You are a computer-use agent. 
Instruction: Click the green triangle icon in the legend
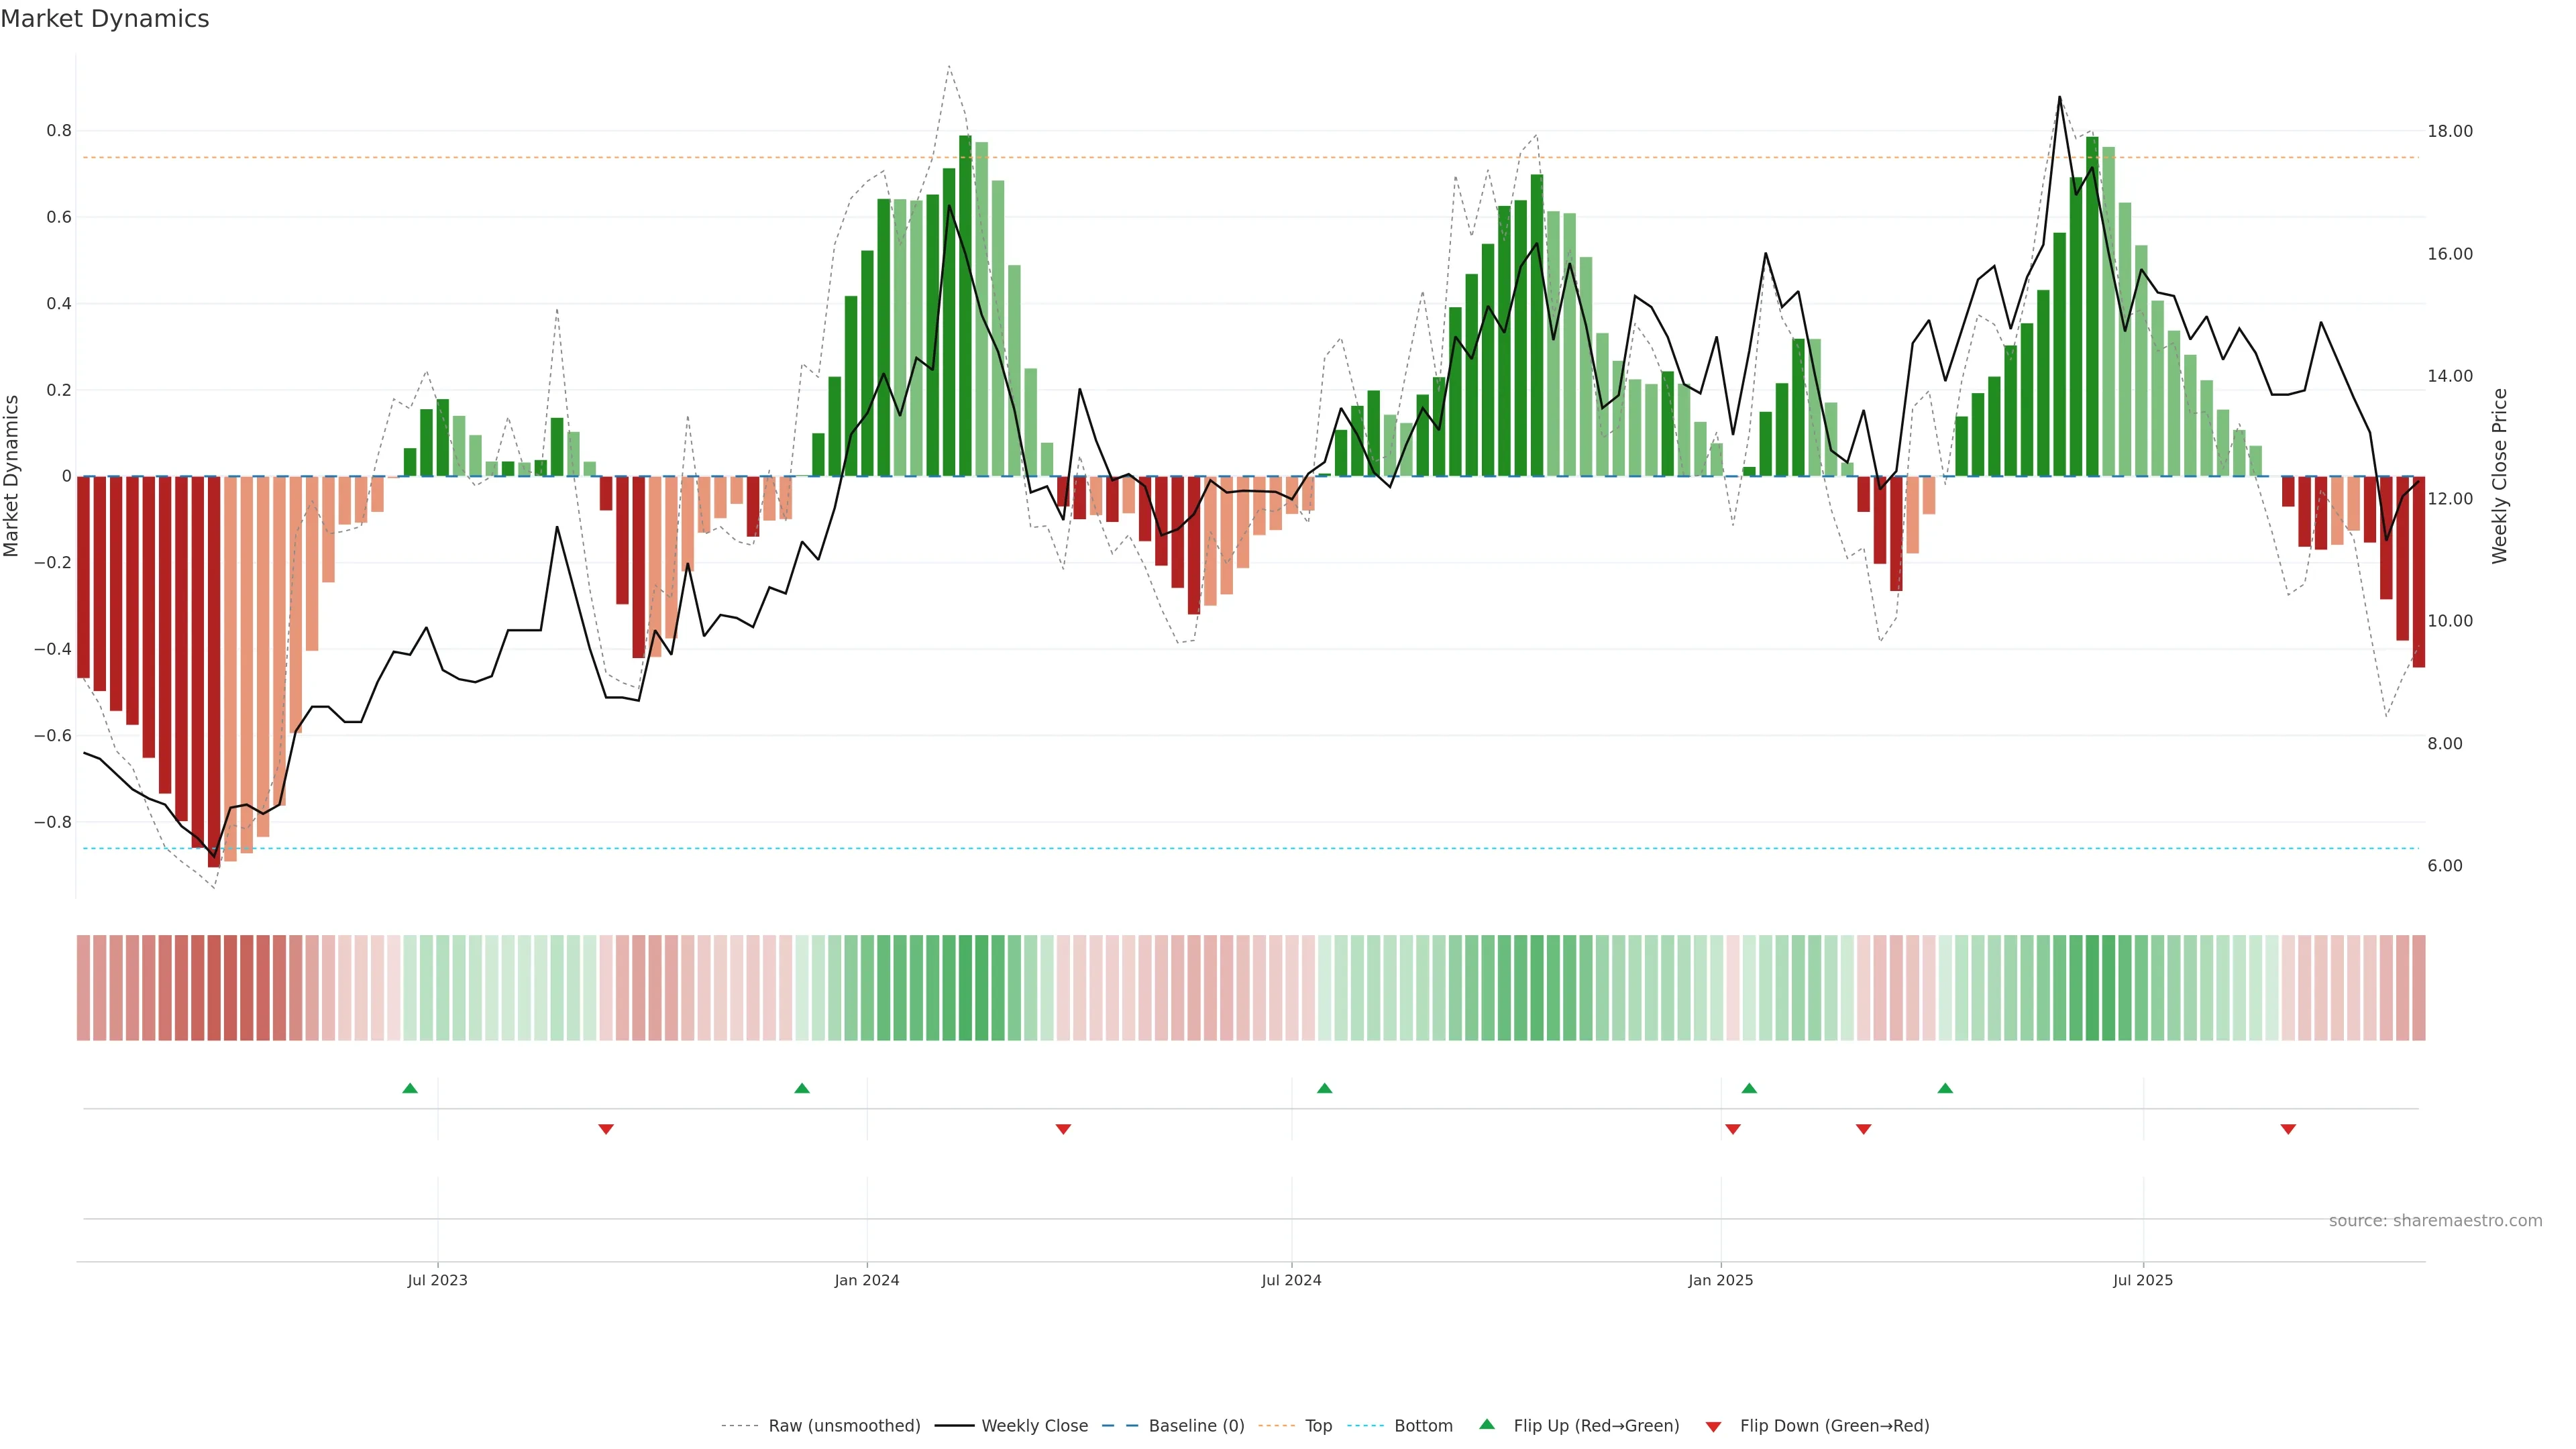click(x=1487, y=1424)
